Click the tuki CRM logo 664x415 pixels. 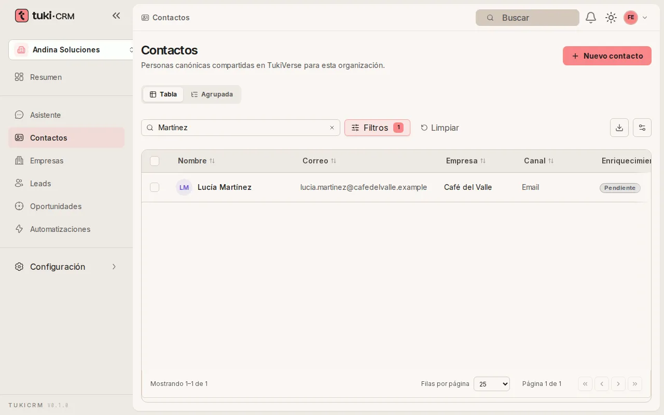(x=45, y=16)
